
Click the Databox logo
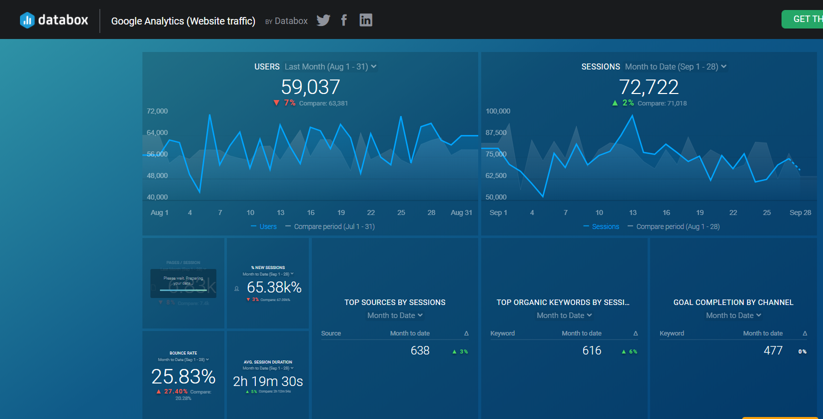pyautogui.click(x=54, y=20)
